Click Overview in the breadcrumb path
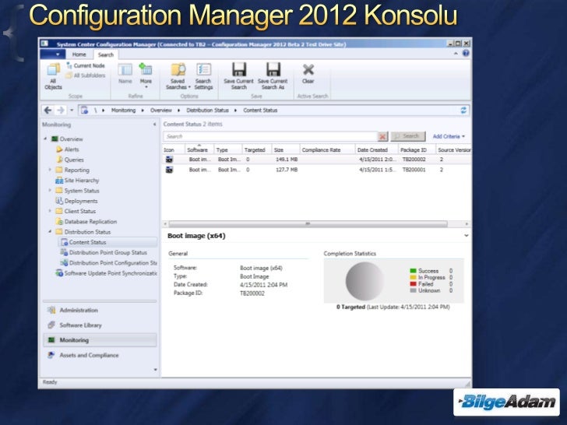This screenshot has width=567, height=425. 161,111
